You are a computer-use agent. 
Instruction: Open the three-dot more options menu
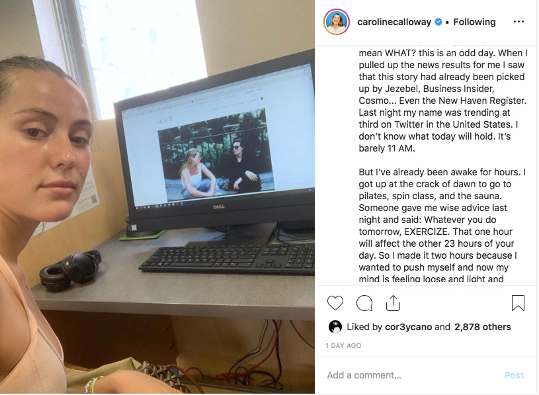click(x=518, y=22)
